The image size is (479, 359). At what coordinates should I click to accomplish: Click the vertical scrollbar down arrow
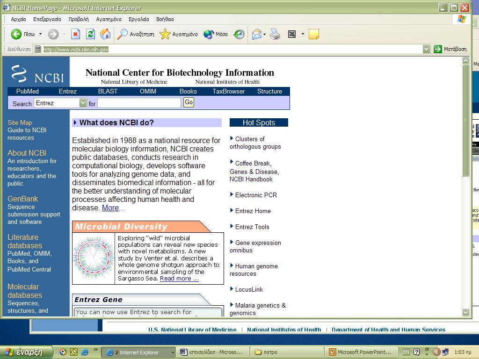click(465, 312)
